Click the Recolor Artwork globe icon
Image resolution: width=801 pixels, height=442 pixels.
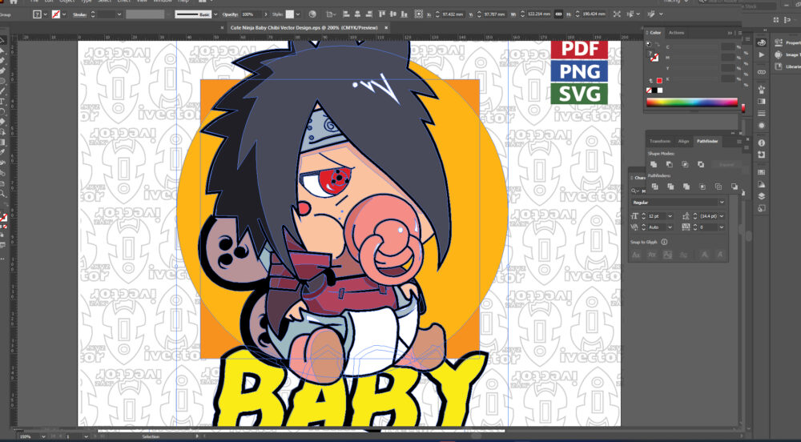click(312, 14)
